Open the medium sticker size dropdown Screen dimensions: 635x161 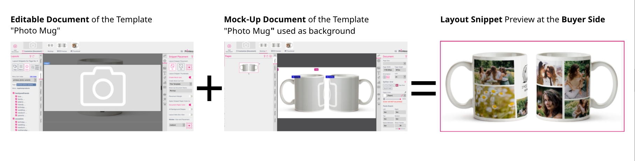click(x=177, y=125)
